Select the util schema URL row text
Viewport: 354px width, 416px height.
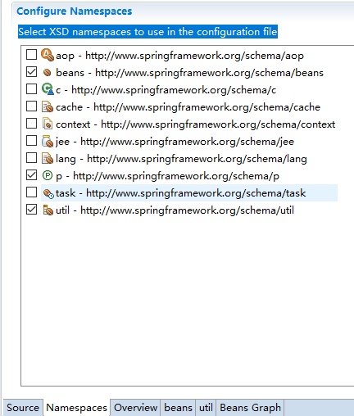[175, 210]
